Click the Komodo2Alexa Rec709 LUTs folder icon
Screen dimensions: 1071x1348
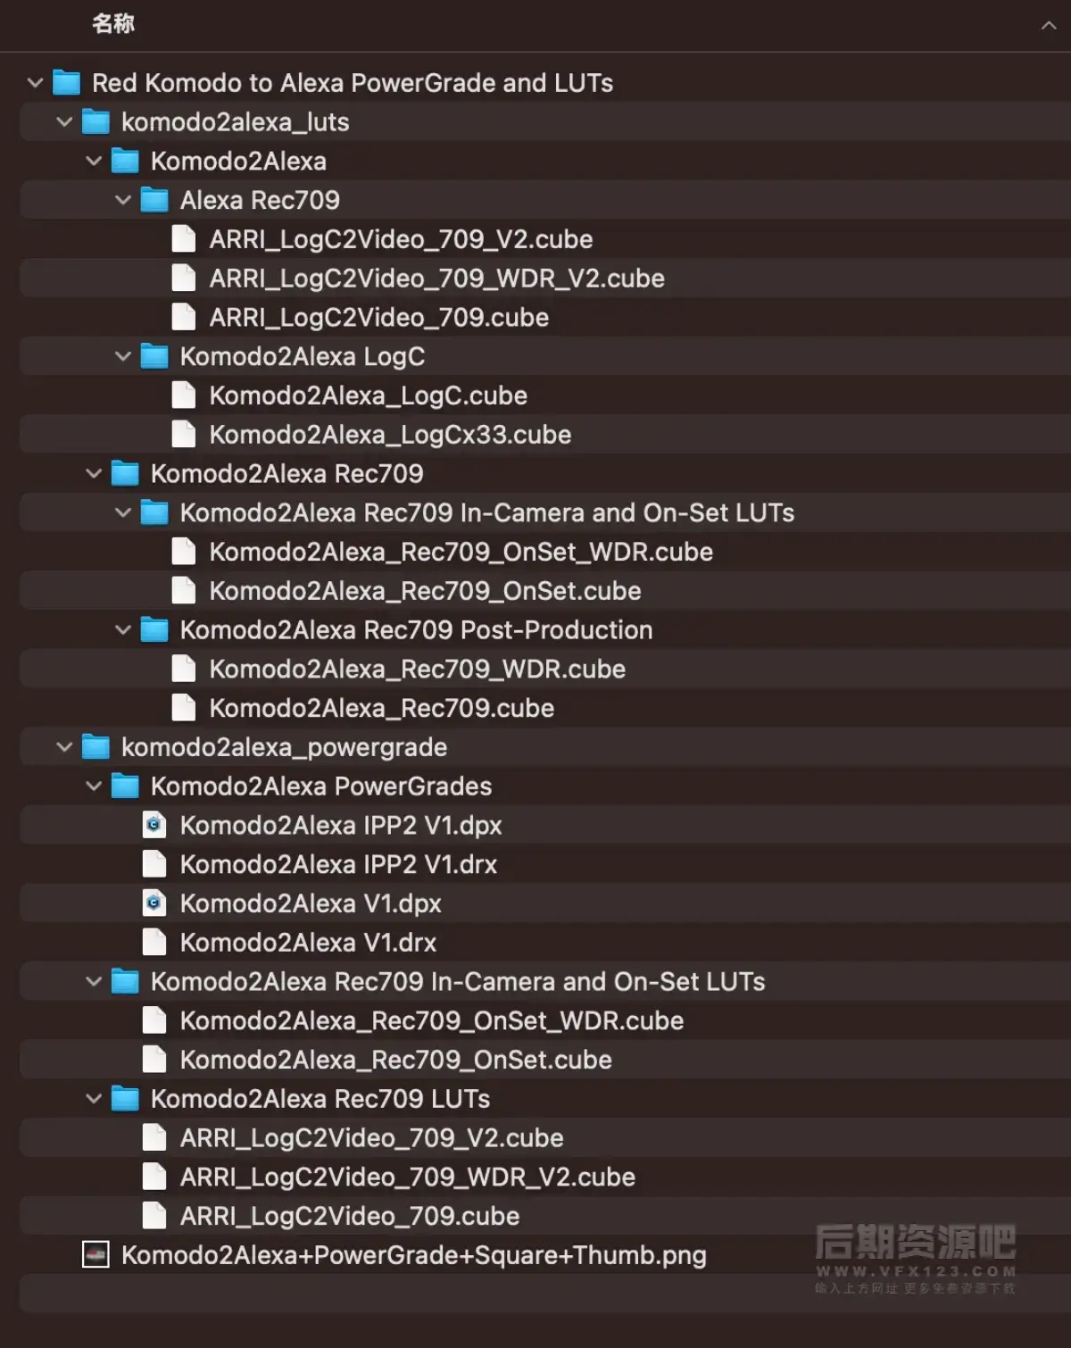click(125, 1099)
